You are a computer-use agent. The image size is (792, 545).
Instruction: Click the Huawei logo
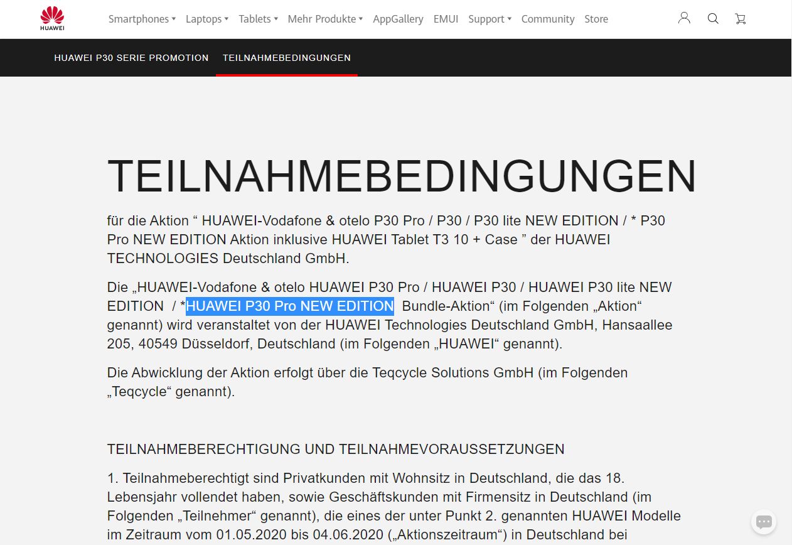(x=52, y=18)
